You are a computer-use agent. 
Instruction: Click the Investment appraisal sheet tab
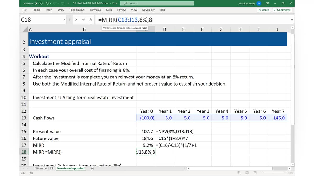(71, 168)
